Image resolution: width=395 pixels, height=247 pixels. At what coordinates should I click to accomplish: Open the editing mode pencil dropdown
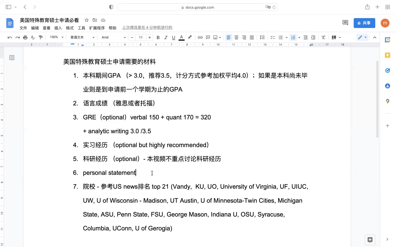coord(362,37)
